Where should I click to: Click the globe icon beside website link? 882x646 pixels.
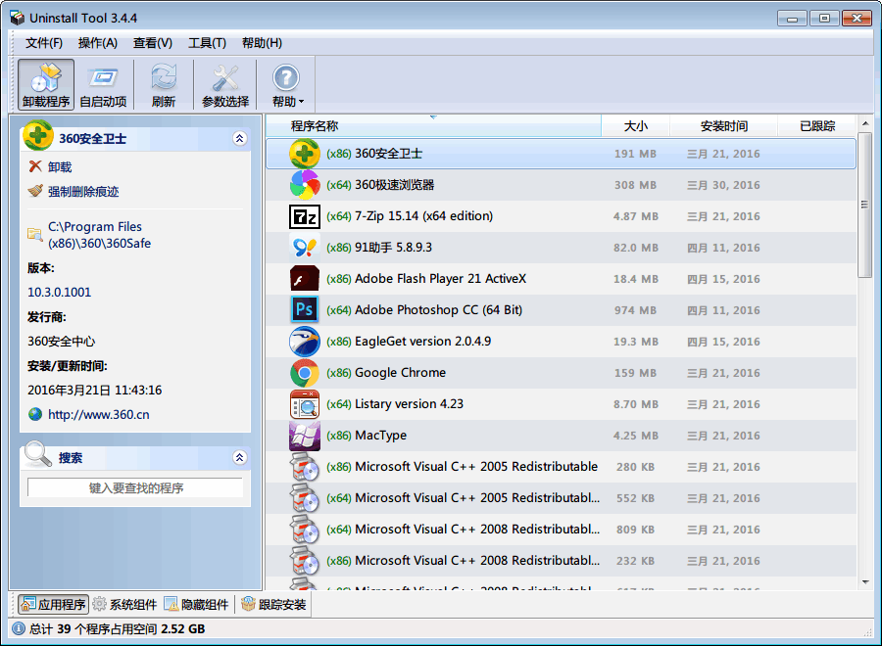pyautogui.click(x=35, y=414)
